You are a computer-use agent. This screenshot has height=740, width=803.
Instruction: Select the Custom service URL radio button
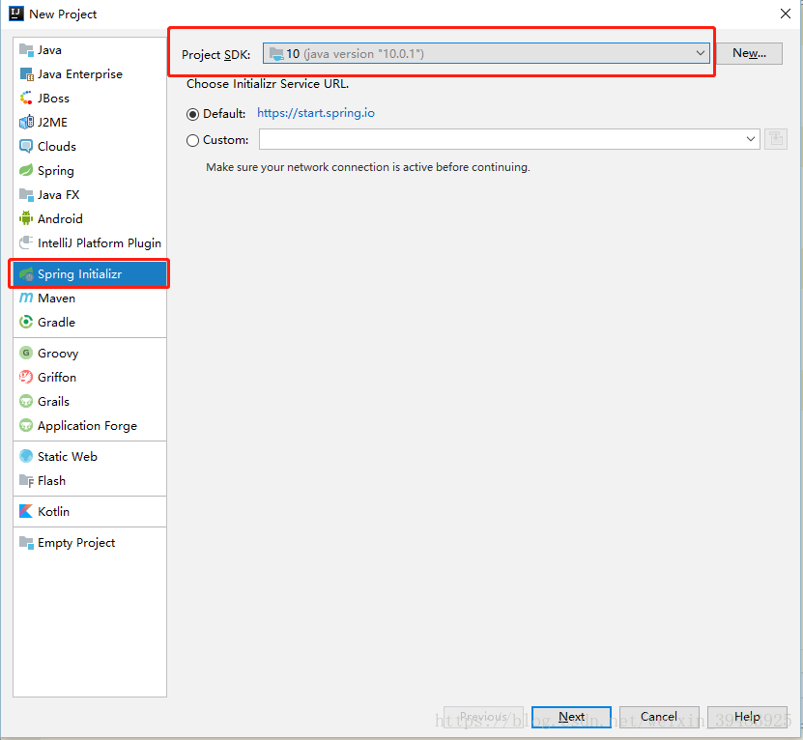click(192, 140)
